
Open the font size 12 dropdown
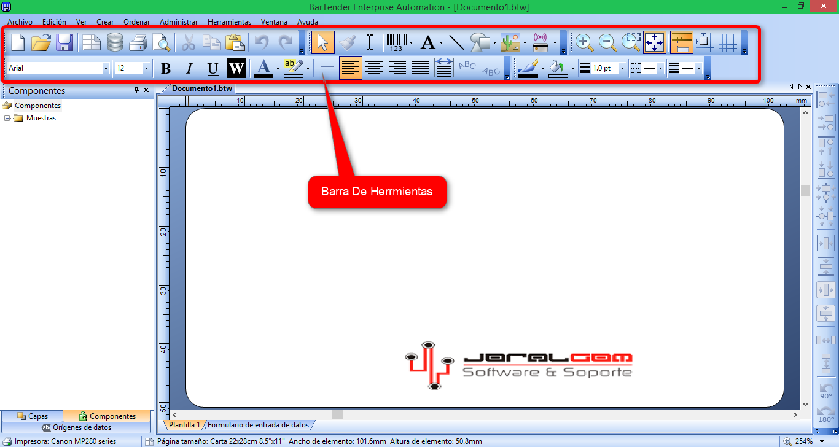point(146,68)
